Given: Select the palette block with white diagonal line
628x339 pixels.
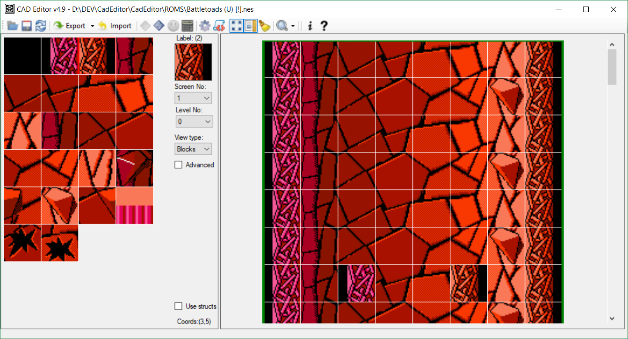Looking at the screenshot, I should [135, 168].
